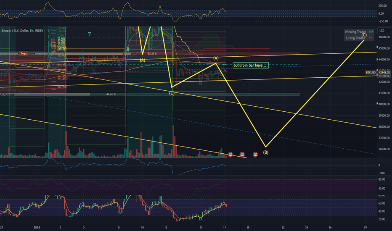This screenshot has height=231, width=392.
Task: Click the 2024 label on time axis
Action: pos(37,228)
